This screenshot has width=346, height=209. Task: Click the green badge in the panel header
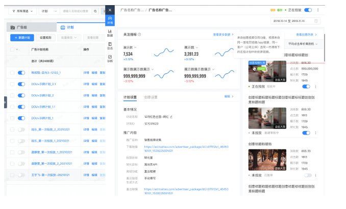click(280, 10)
